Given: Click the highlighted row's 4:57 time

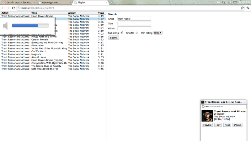Looking at the screenshot, I should 101,19.
